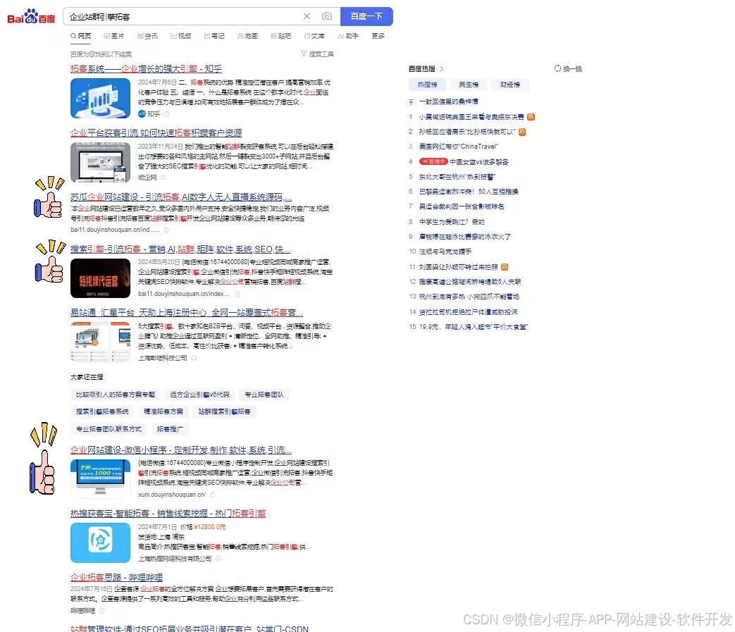Click the 知乎 source icon under the first result
Viewport: 735px width, 632px height.
pos(142,114)
